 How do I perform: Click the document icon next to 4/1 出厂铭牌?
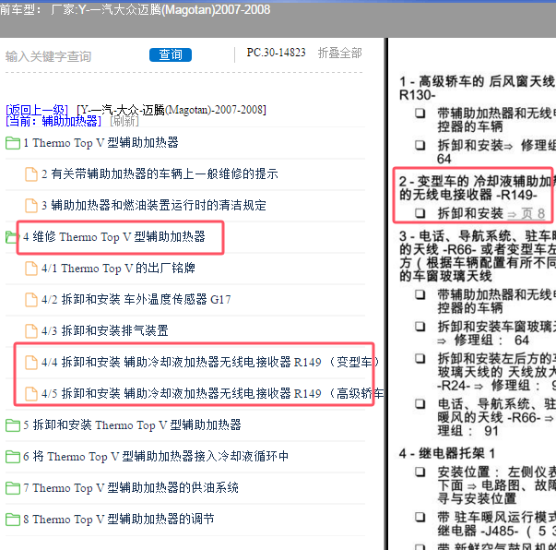[31, 269]
